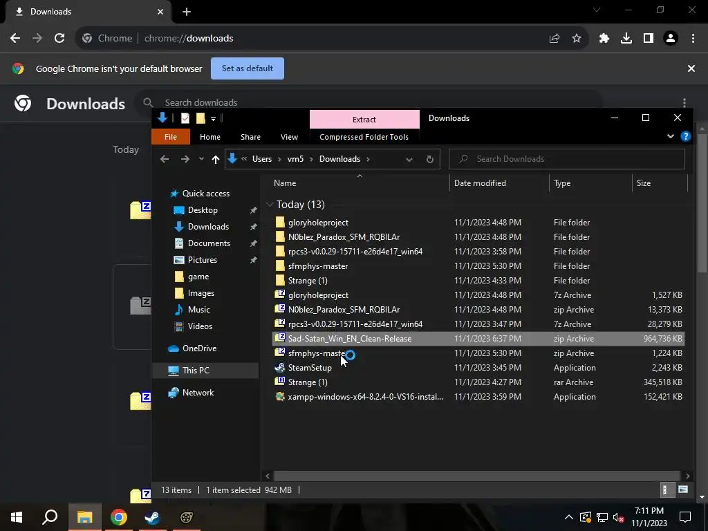Click the New folder quick access icon
This screenshot has height=531, width=708.
click(201, 118)
